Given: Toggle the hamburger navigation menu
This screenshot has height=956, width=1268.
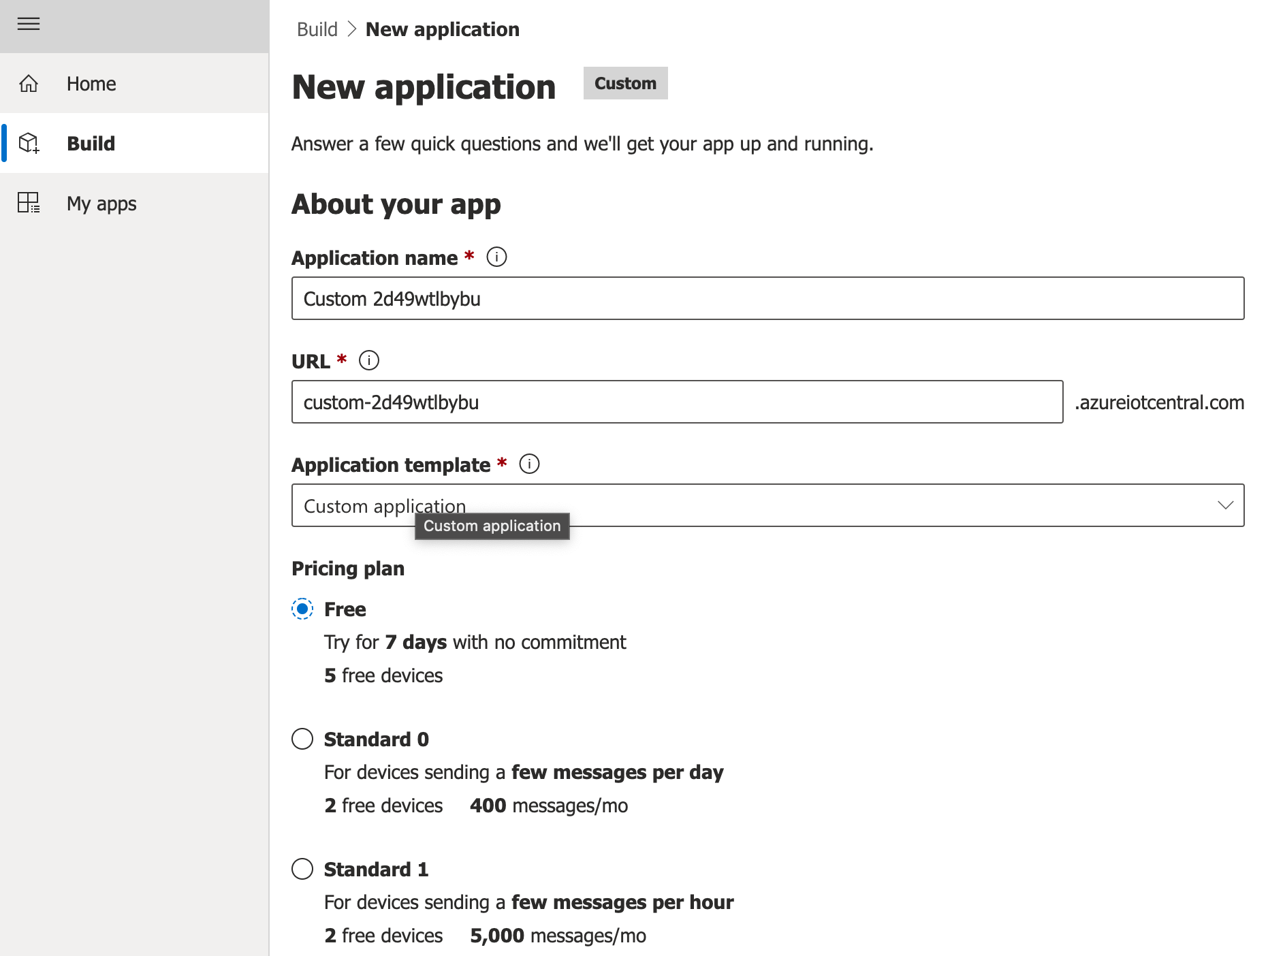Looking at the screenshot, I should 29,25.
